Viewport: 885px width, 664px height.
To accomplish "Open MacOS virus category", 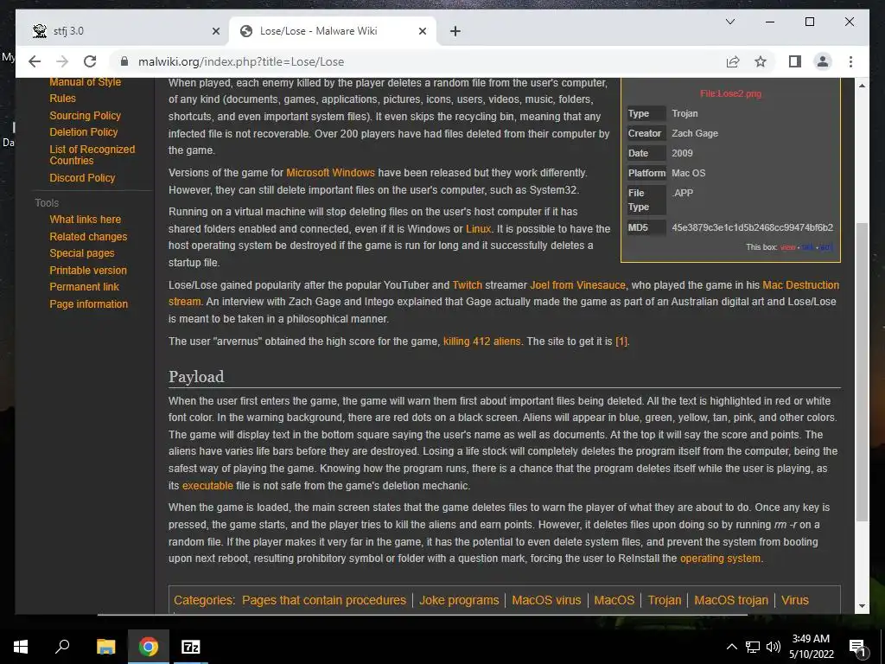I will 546,600.
